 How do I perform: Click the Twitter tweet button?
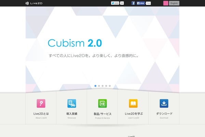point(115,3)
